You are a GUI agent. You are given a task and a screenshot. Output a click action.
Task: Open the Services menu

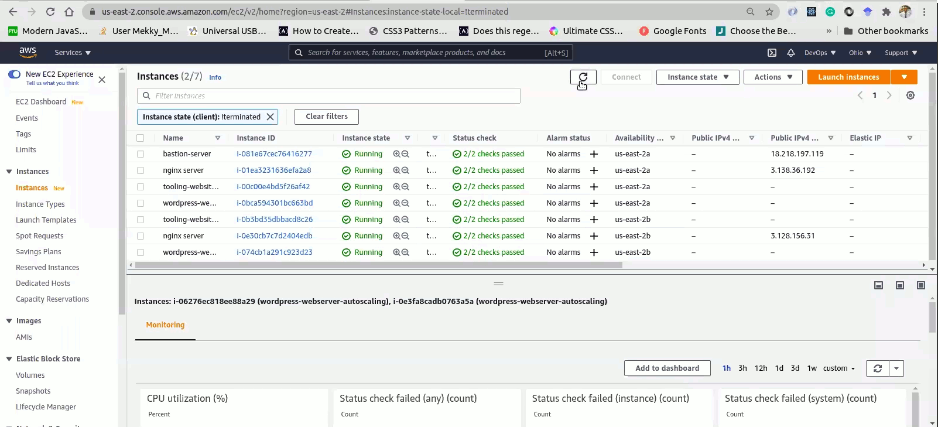[x=73, y=53]
